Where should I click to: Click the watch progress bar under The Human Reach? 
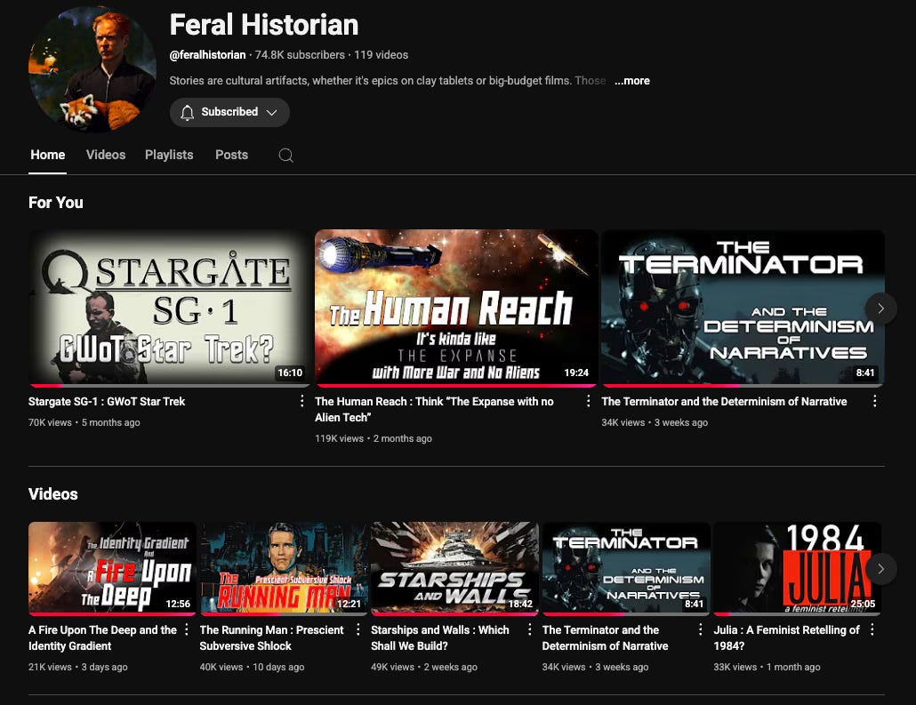(x=455, y=386)
